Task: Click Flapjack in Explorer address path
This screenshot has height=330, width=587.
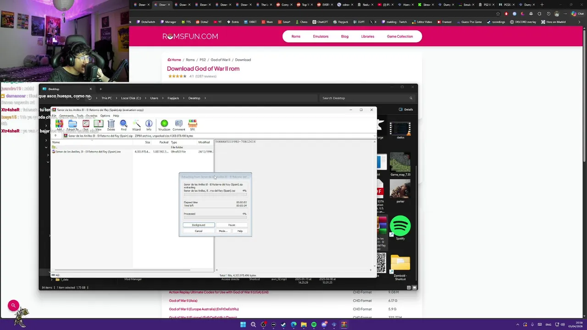Action: 173,98
